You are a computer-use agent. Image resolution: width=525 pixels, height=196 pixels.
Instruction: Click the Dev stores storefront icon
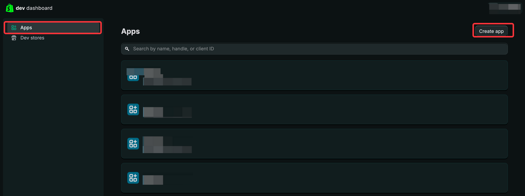pos(14,38)
